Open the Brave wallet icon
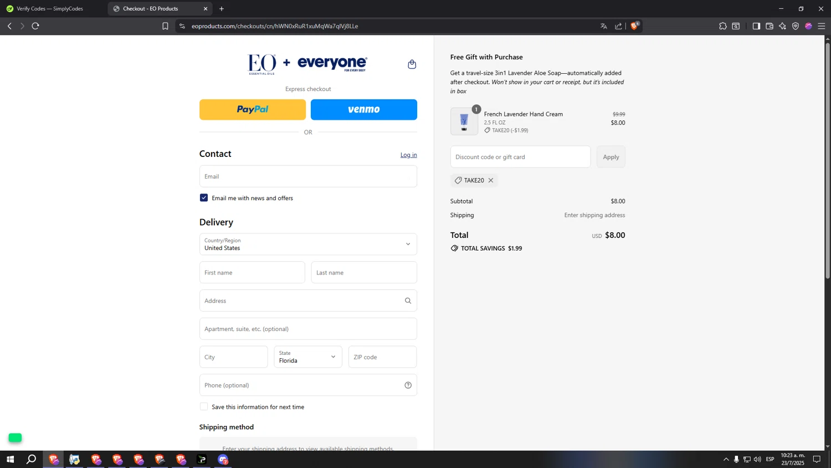831x468 pixels. pos(770,26)
